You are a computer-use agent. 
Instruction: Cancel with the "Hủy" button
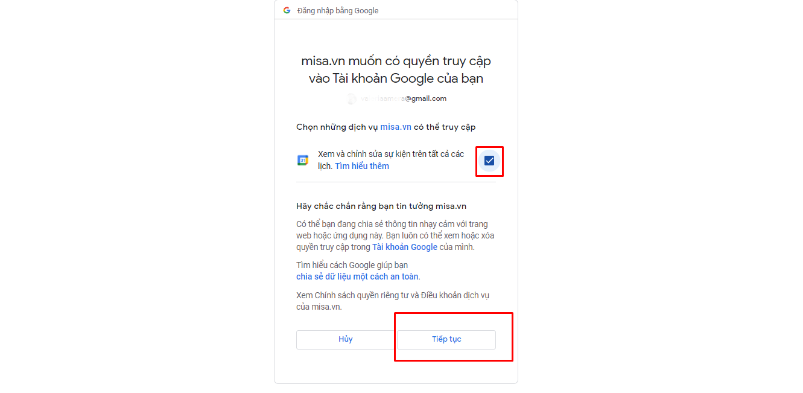tap(345, 339)
